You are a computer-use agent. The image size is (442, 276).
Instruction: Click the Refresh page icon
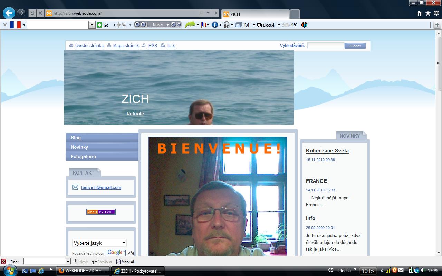[32, 13]
